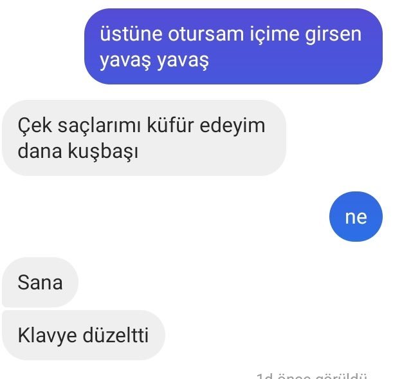Select the received bubble containing "dana kuşbaşı"

point(144,138)
